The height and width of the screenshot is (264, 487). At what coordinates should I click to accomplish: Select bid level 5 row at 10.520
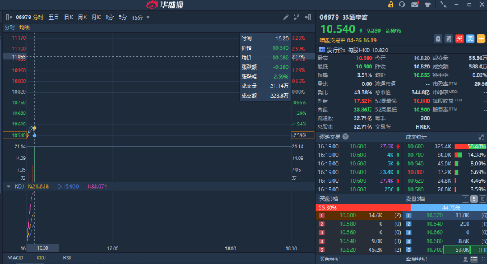(x=359, y=250)
